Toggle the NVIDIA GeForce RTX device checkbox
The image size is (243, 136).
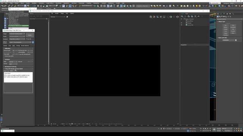[x=5, y=77]
